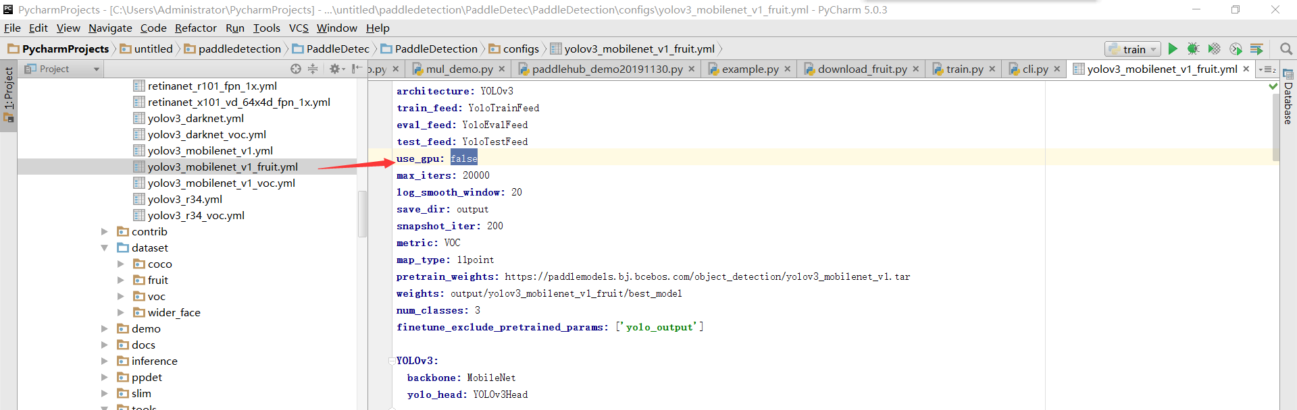
Task: Expand the ppdet folder
Action: (105, 377)
